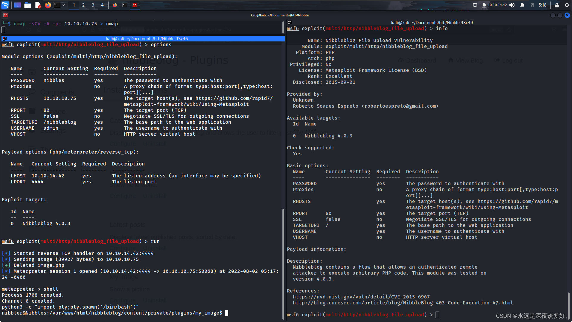The width and height of the screenshot is (572, 322).
Task: Click the RHOSTS value 10.10.10.75
Action: pos(60,98)
